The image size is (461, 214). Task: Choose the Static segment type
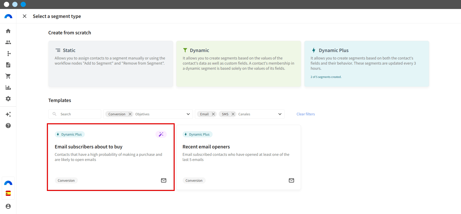click(111, 64)
